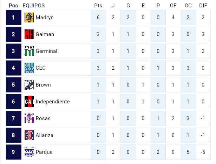Viewport: 216px width, 164px height.
Task: Click the Alianza team crest icon
Action: coord(29,135)
